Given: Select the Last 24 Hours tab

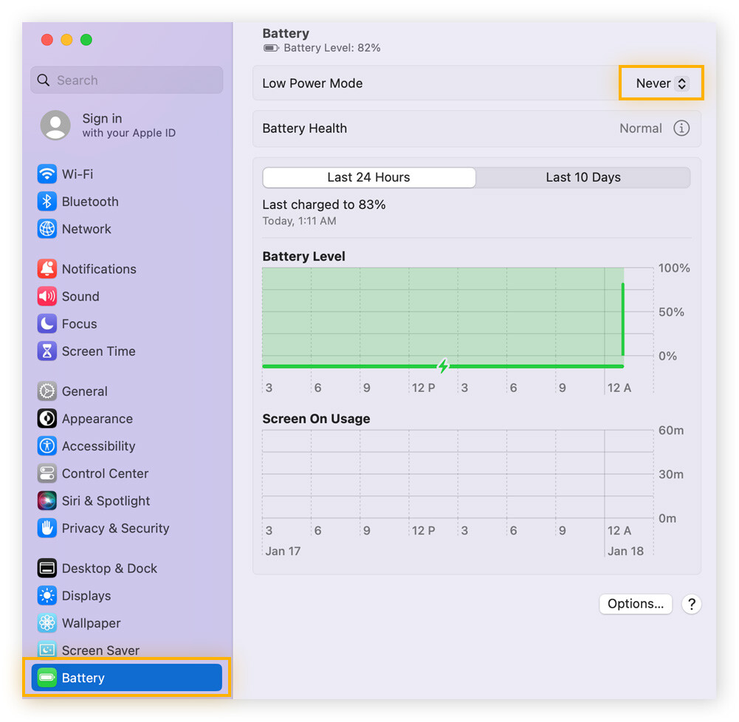Looking at the screenshot, I should coord(368,177).
